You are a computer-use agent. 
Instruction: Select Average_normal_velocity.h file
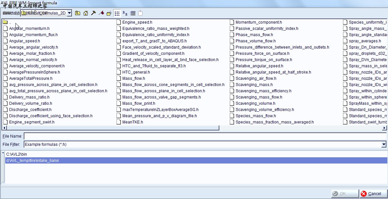(30, 60)
